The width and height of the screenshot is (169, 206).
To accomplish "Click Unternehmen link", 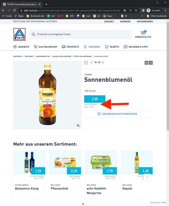I will [x=145, y=22].
